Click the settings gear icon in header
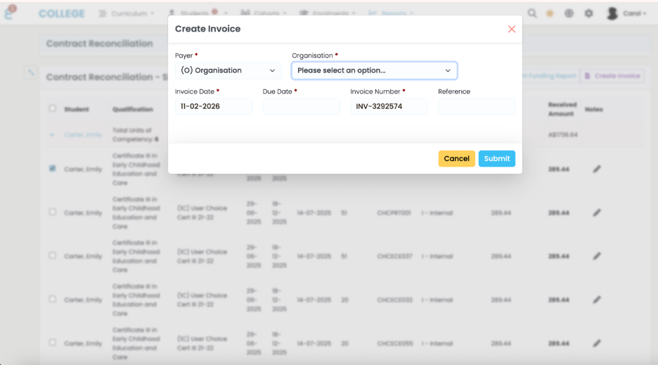The width and height of the screenshot is (658, 365). click(x=588, y=13)
